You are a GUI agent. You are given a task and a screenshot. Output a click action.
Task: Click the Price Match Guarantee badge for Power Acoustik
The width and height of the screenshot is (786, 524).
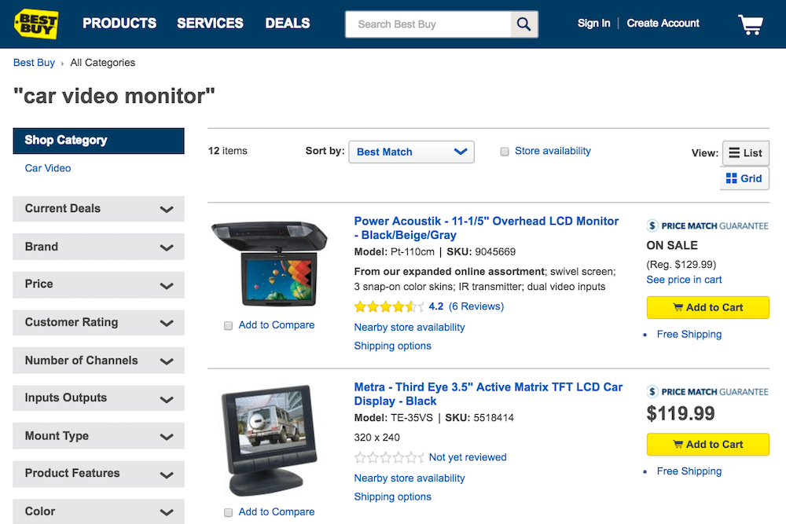[x=707, y=226]
